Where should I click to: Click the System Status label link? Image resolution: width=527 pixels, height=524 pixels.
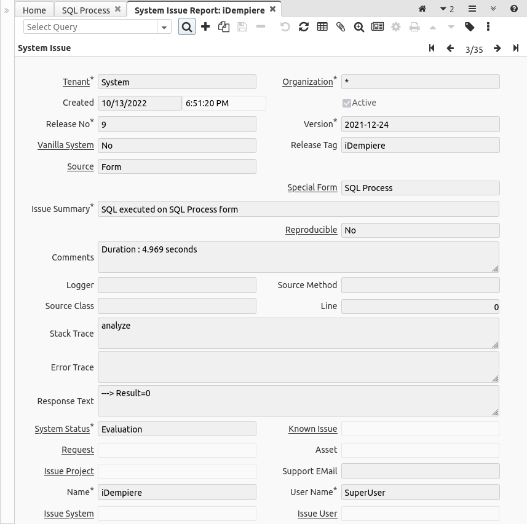click(62, 429)
